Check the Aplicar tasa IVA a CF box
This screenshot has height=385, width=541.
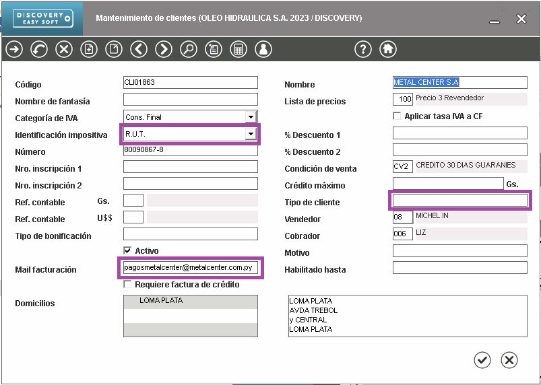pyautogui.click(x=397, y=116)
